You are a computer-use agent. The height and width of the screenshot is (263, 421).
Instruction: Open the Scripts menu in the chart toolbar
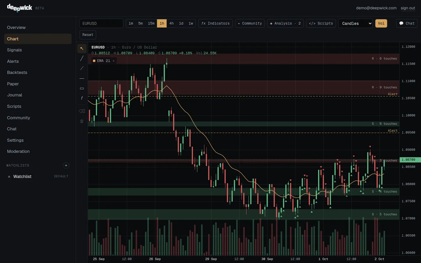(x=321, y=23)
